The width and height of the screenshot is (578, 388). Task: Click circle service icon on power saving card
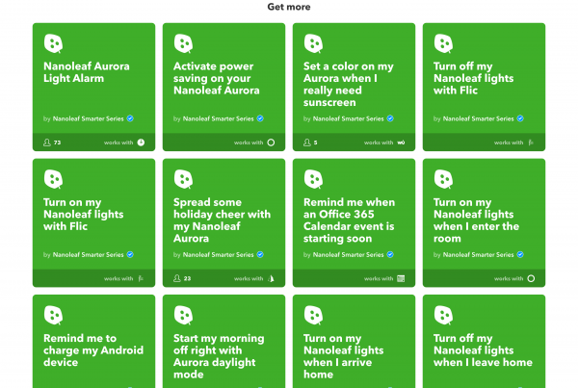(x=271, y=142)
